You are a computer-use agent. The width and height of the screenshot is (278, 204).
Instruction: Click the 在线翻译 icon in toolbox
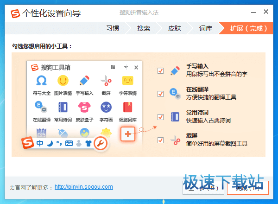(41, 107)
